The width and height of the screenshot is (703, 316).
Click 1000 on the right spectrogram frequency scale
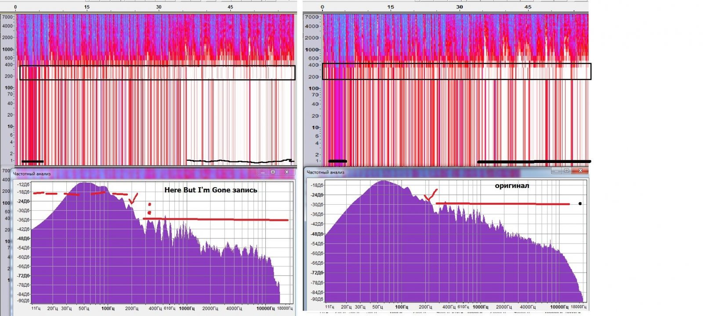312,50
